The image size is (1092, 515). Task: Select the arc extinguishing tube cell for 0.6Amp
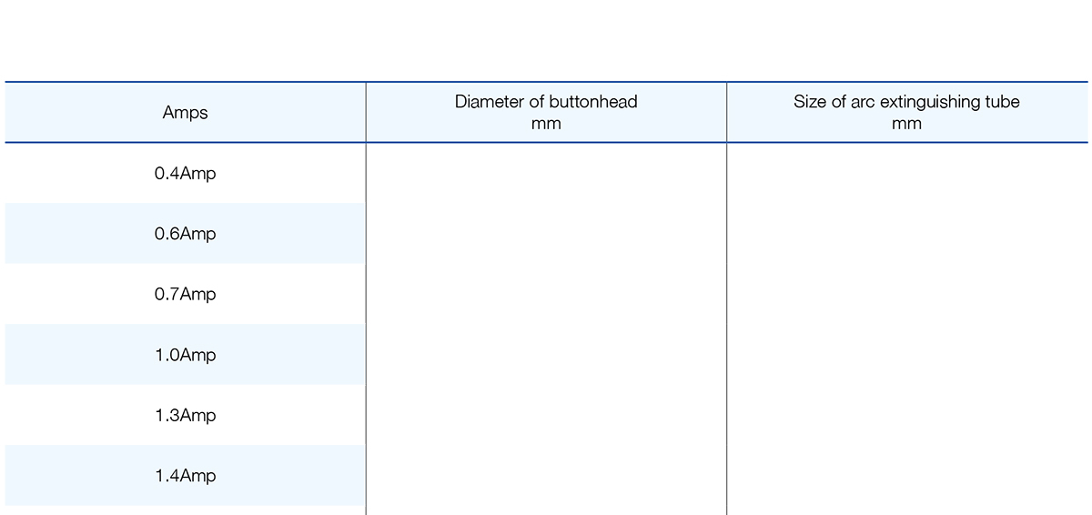906,234
